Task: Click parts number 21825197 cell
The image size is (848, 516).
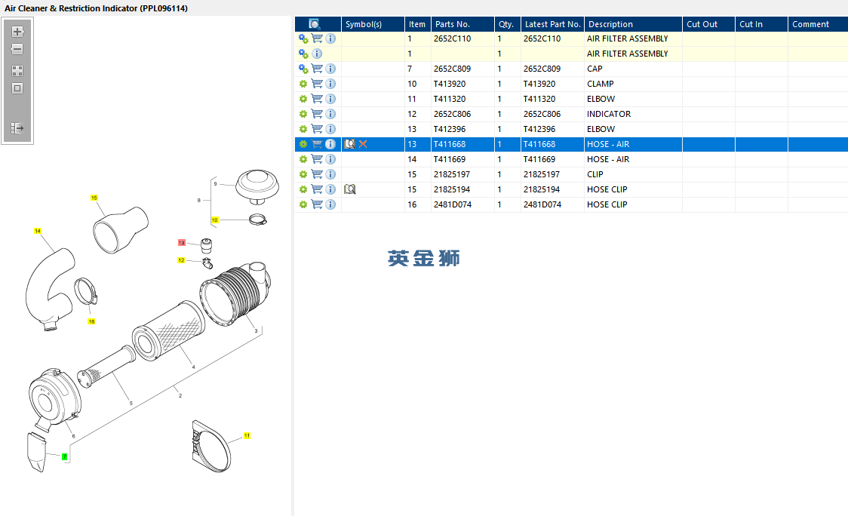Action: (462, 175)
